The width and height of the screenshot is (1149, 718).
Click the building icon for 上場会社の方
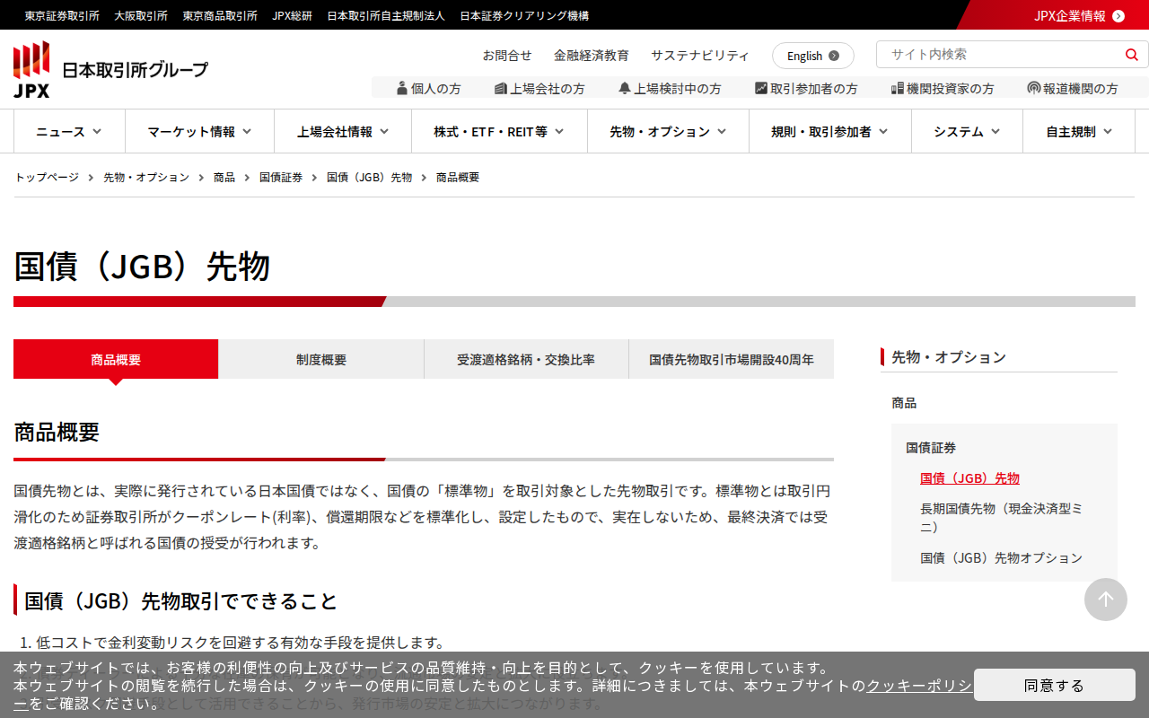tap(501, 88)
